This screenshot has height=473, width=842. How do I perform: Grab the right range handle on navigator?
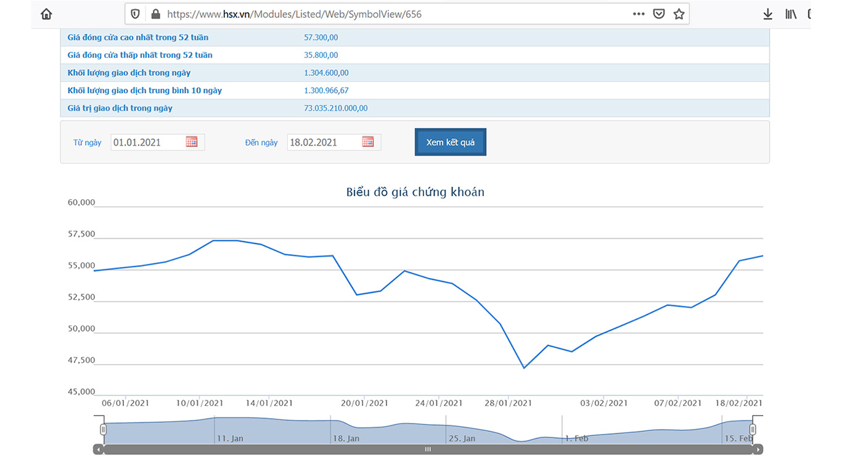tap(753, 429)
